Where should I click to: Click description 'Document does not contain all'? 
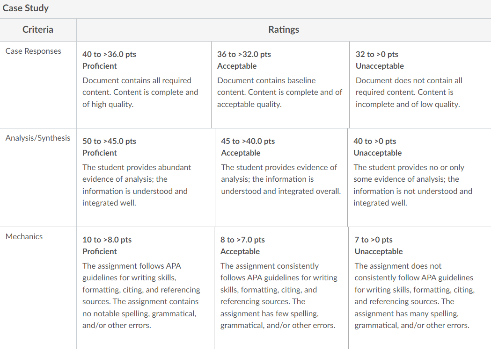pyautogui.click(x=409, y=92)
